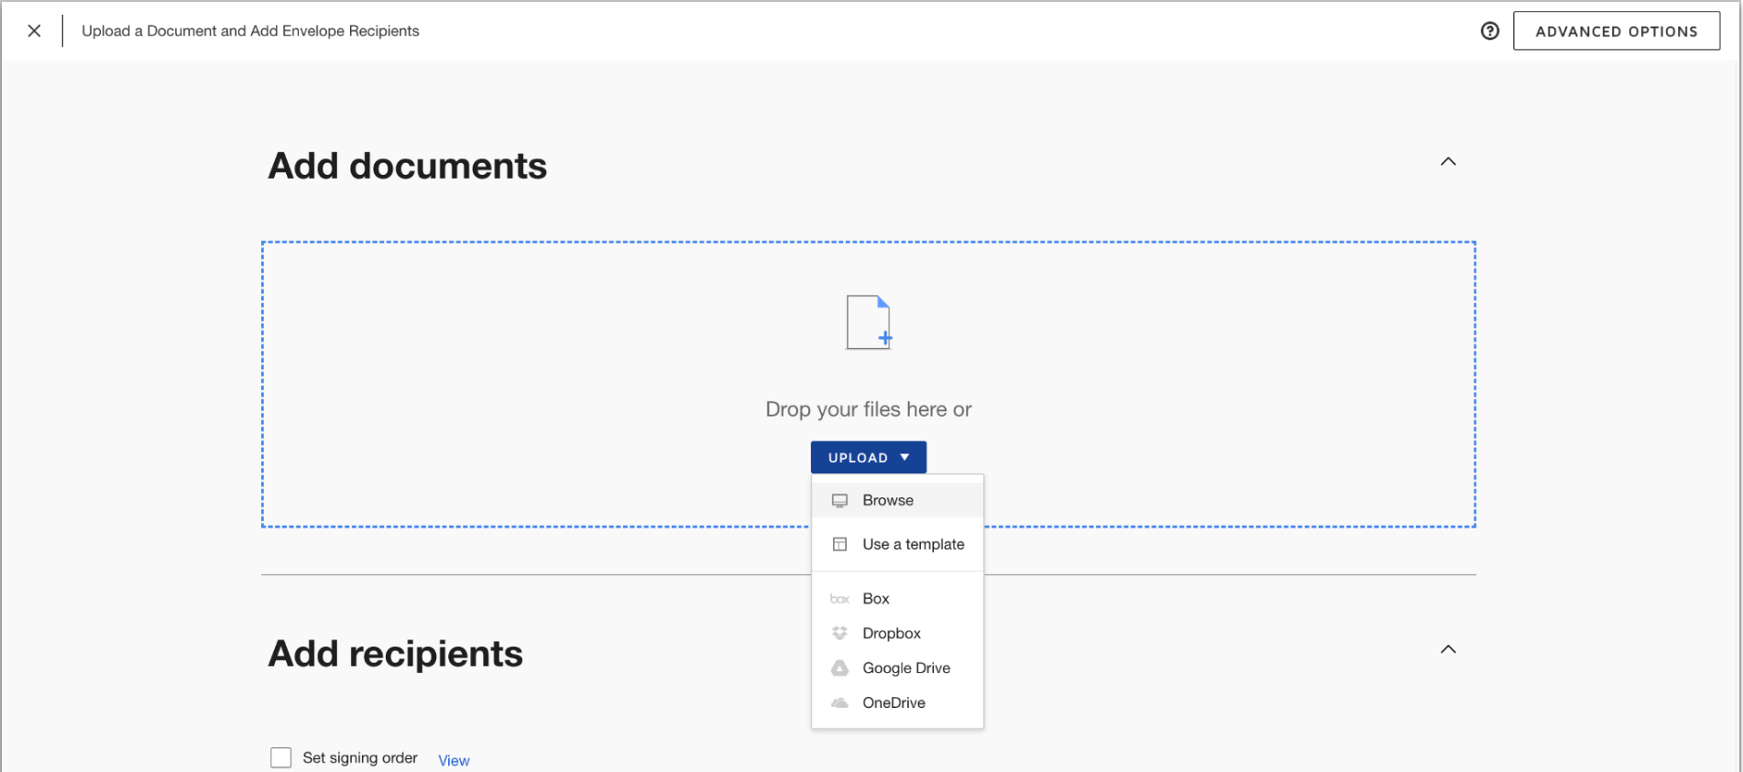Click the Box logo icon
The image size is (1743, 772).
pyautogui.click(x=839, y=599)
